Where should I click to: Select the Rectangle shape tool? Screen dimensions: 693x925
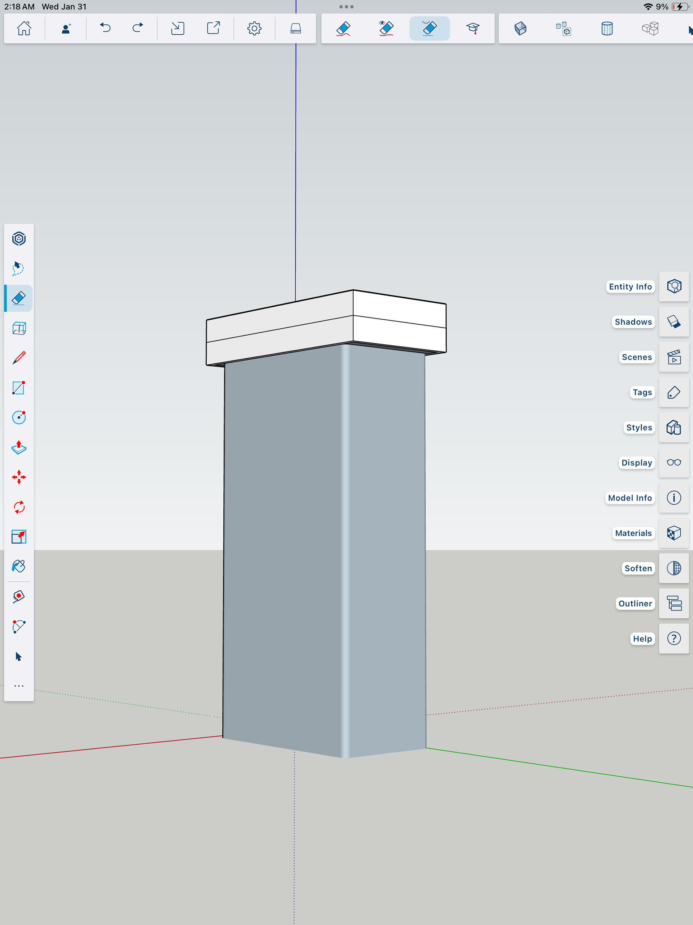[19, 388]
